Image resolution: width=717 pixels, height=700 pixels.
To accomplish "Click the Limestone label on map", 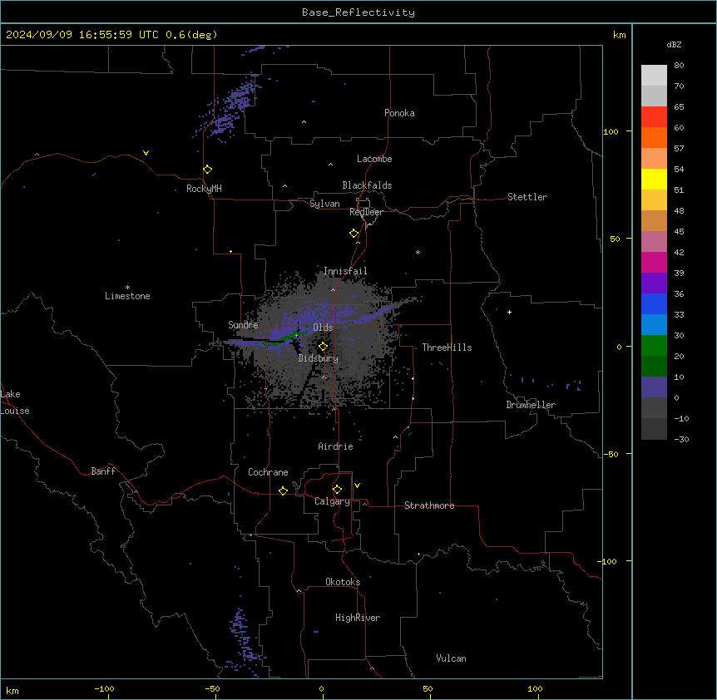I will tap(127, 296).
